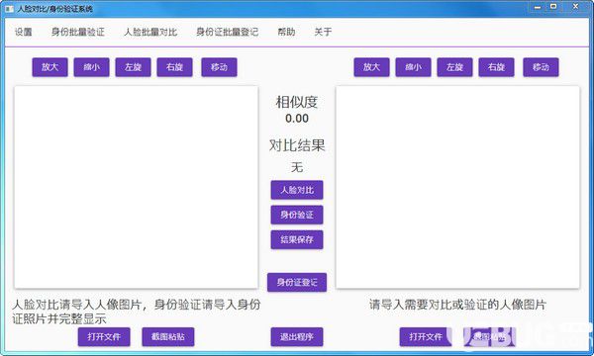This screenshot has width=594, height=356.
Task: Click the right panel's 移动 button
Action: pyautogui.click(x=541, y=67)
